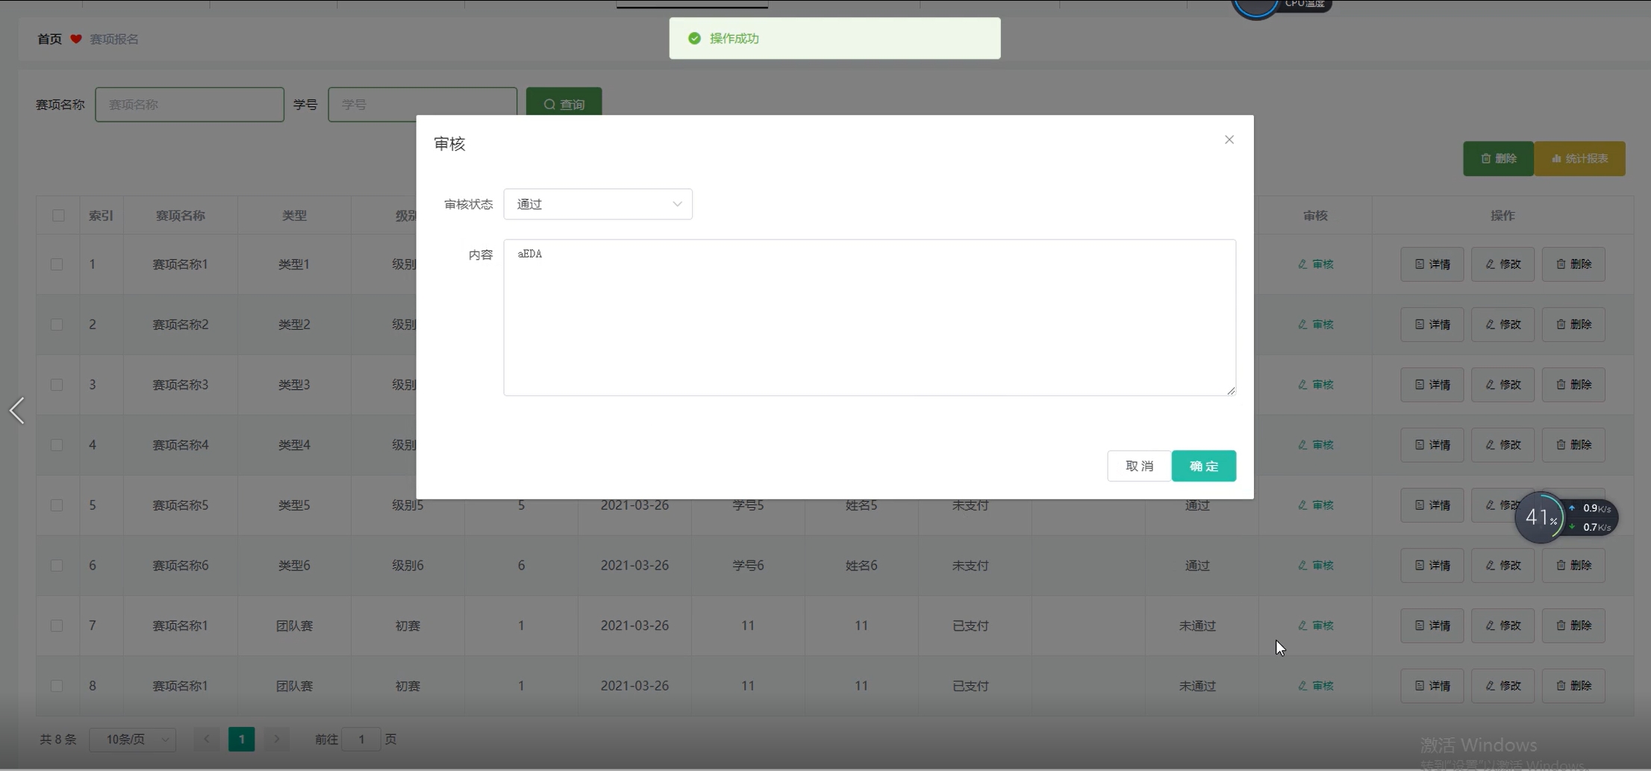This screenshot has height=771, width=1651.
Task: Go to 首页 breadcrumb link
Action: click(x=49, y=39)
